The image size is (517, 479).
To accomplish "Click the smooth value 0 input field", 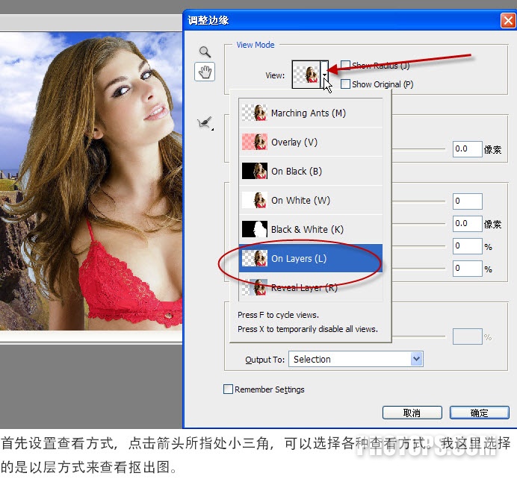I will point(467,201).
